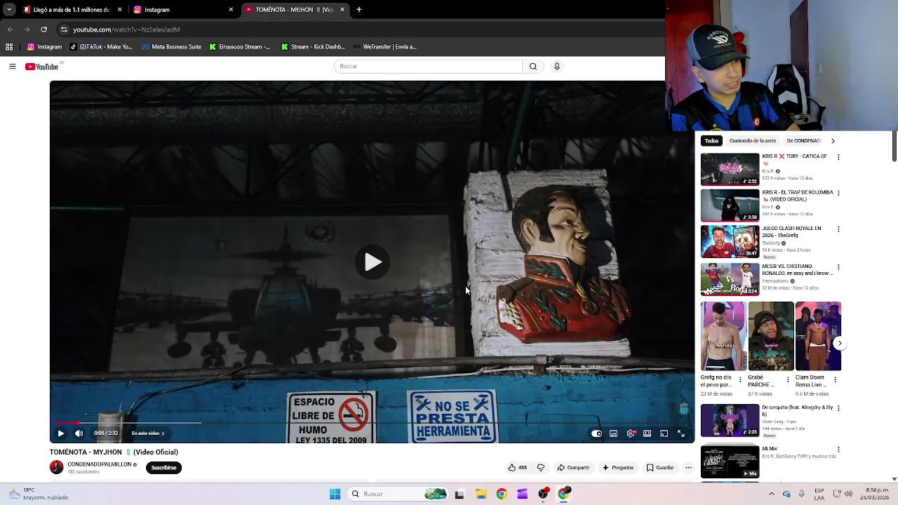898x505 pixels.
Task: Open 'Mi Mix' playlist thumbnail
Action: [730, 462]
